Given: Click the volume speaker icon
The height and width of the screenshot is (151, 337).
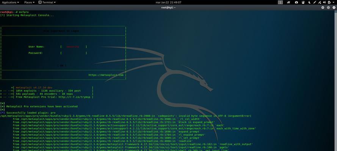Looking at the screenshot, I should [325, 2].
